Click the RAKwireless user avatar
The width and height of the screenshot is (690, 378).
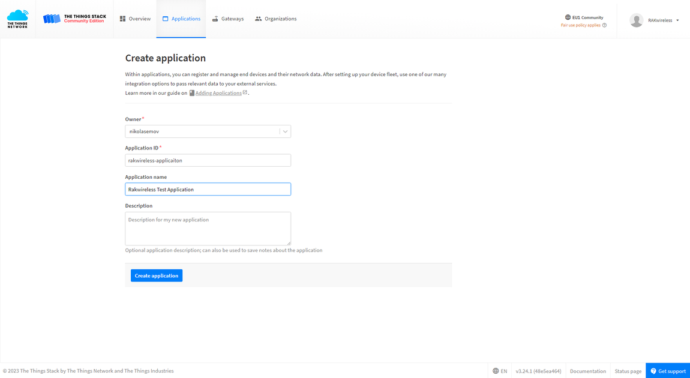click(637, 20)
